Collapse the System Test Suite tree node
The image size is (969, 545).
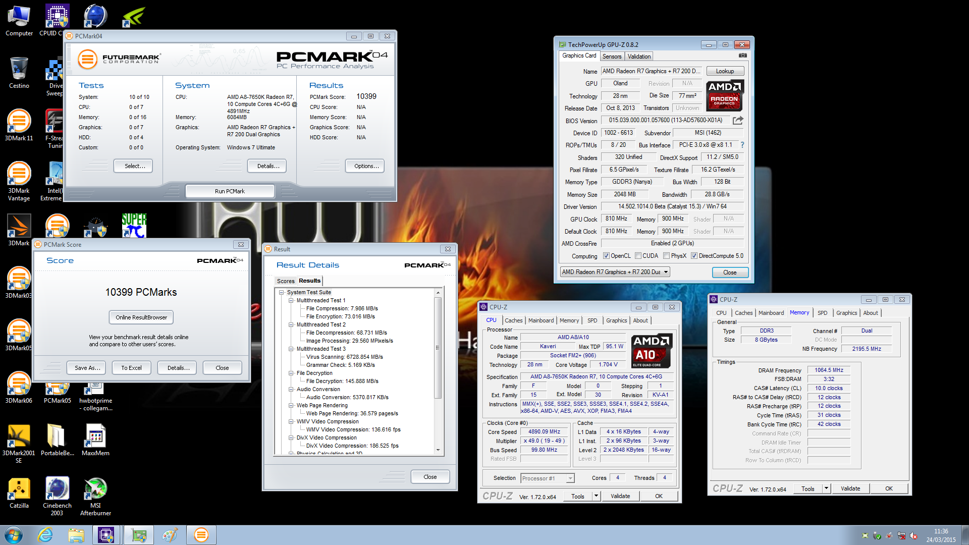click(x=282, y=292)
